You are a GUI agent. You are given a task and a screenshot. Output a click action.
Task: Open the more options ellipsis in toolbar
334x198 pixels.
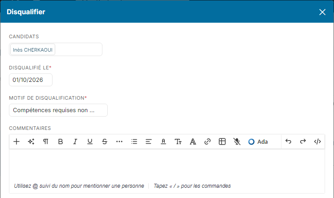[x=119, y=141]
